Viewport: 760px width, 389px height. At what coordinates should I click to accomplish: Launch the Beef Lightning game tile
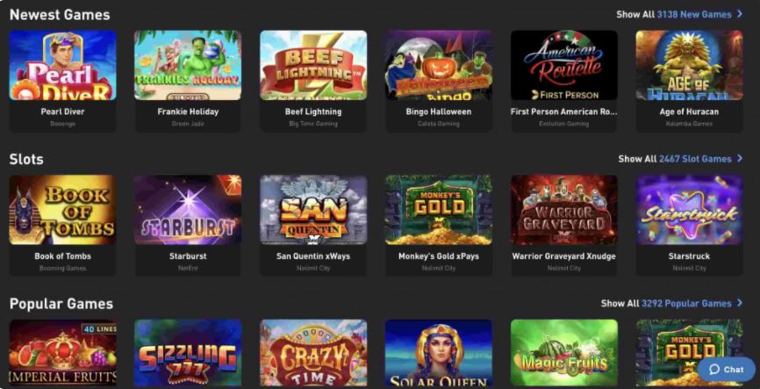[313, 65]
